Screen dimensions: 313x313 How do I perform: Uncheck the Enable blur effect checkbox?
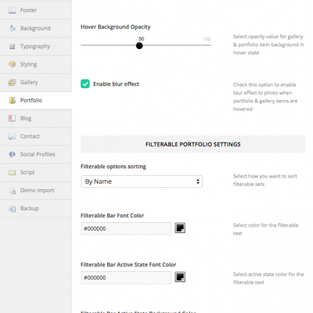point(85,84)
